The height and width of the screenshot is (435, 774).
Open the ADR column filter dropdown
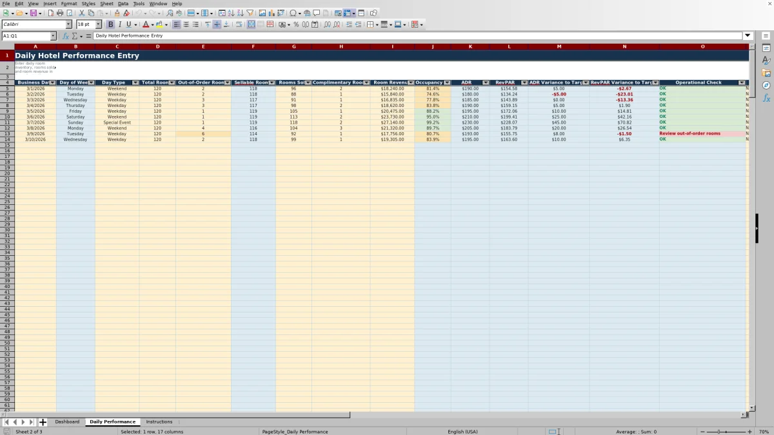486,82
